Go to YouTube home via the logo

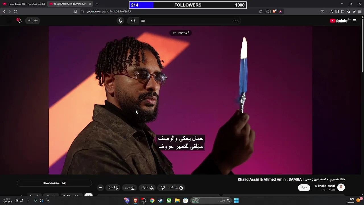(x=339, y=21)
